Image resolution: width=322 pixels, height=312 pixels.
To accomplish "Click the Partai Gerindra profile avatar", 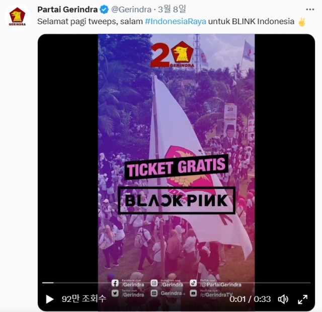I will click(18, 17).
